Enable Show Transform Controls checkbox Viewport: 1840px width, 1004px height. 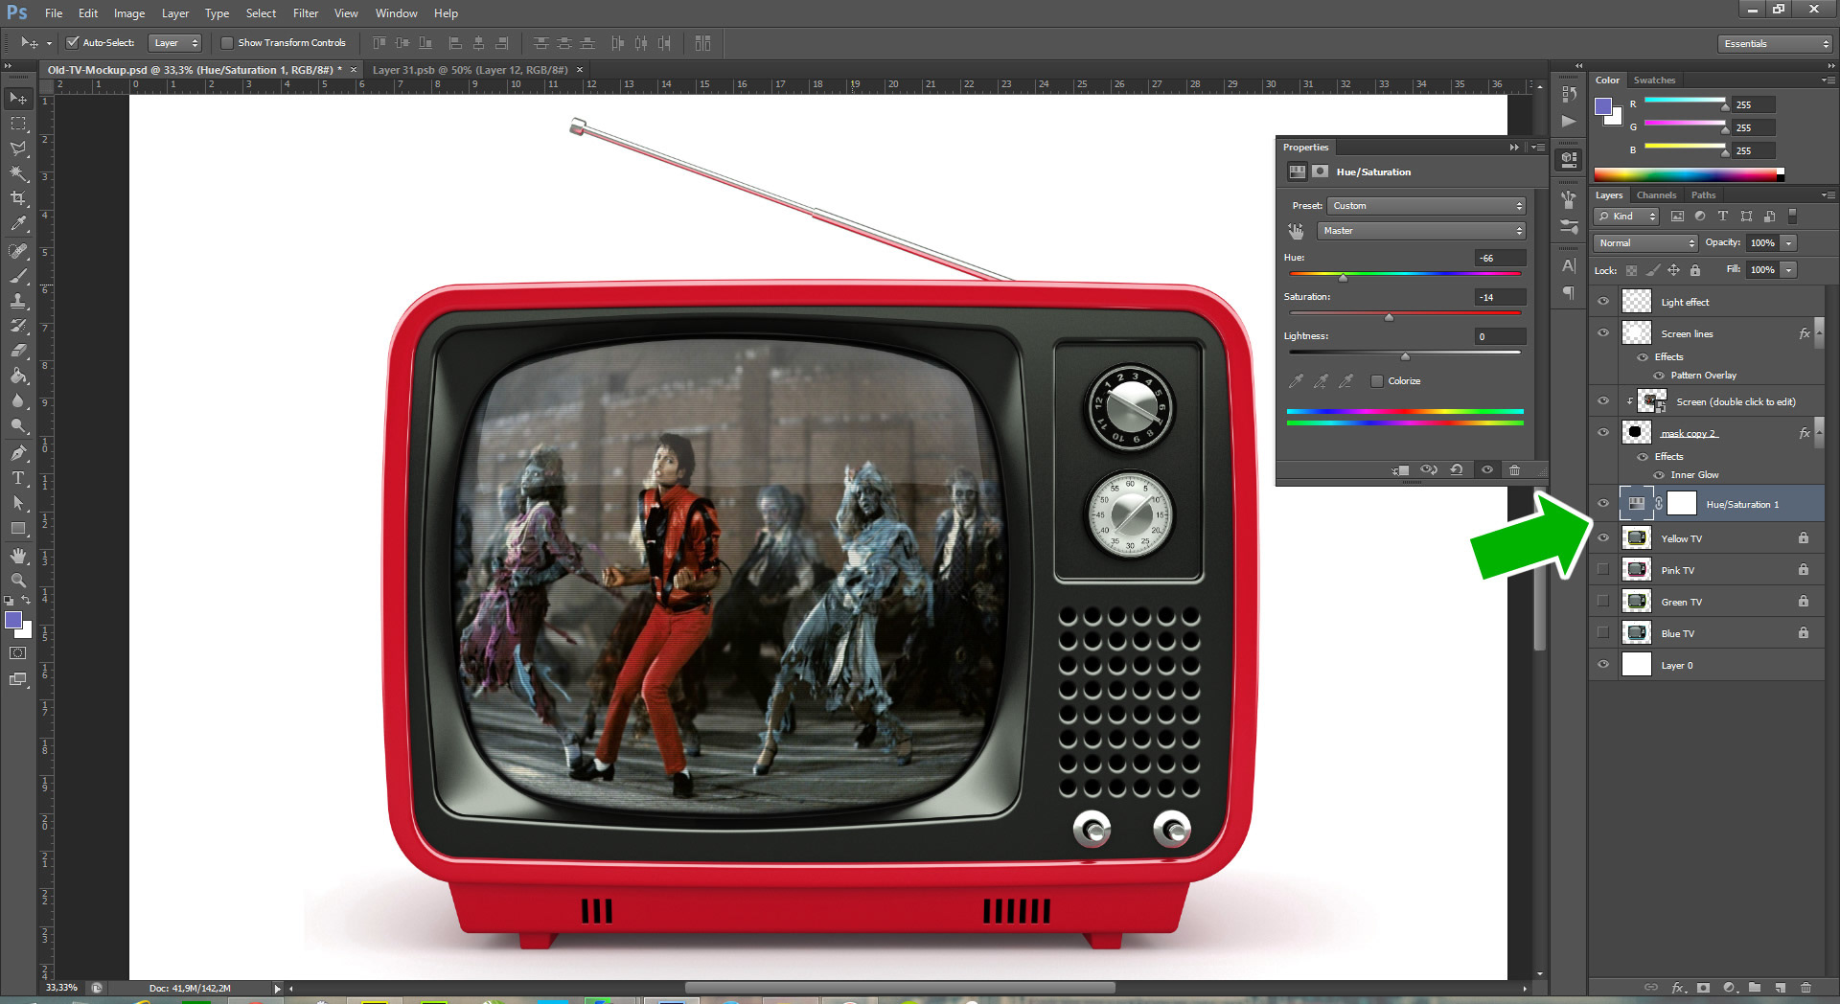click(227, 43)
